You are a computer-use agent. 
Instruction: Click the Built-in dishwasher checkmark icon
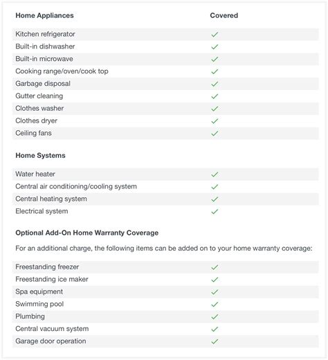click(215, 47)
